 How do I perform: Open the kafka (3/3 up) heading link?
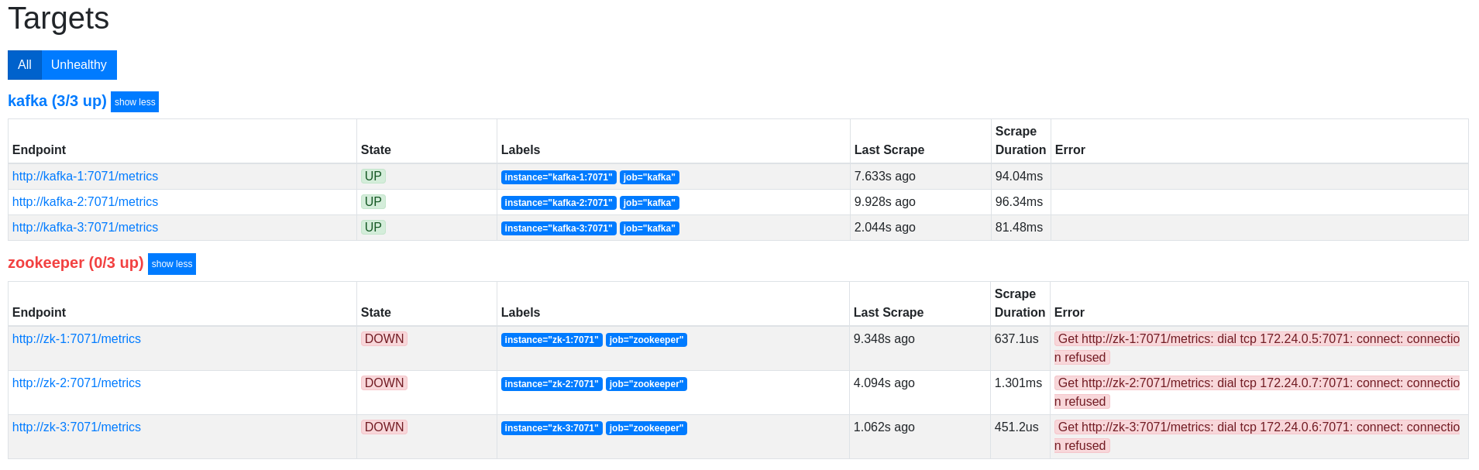[x=57, y=101]
